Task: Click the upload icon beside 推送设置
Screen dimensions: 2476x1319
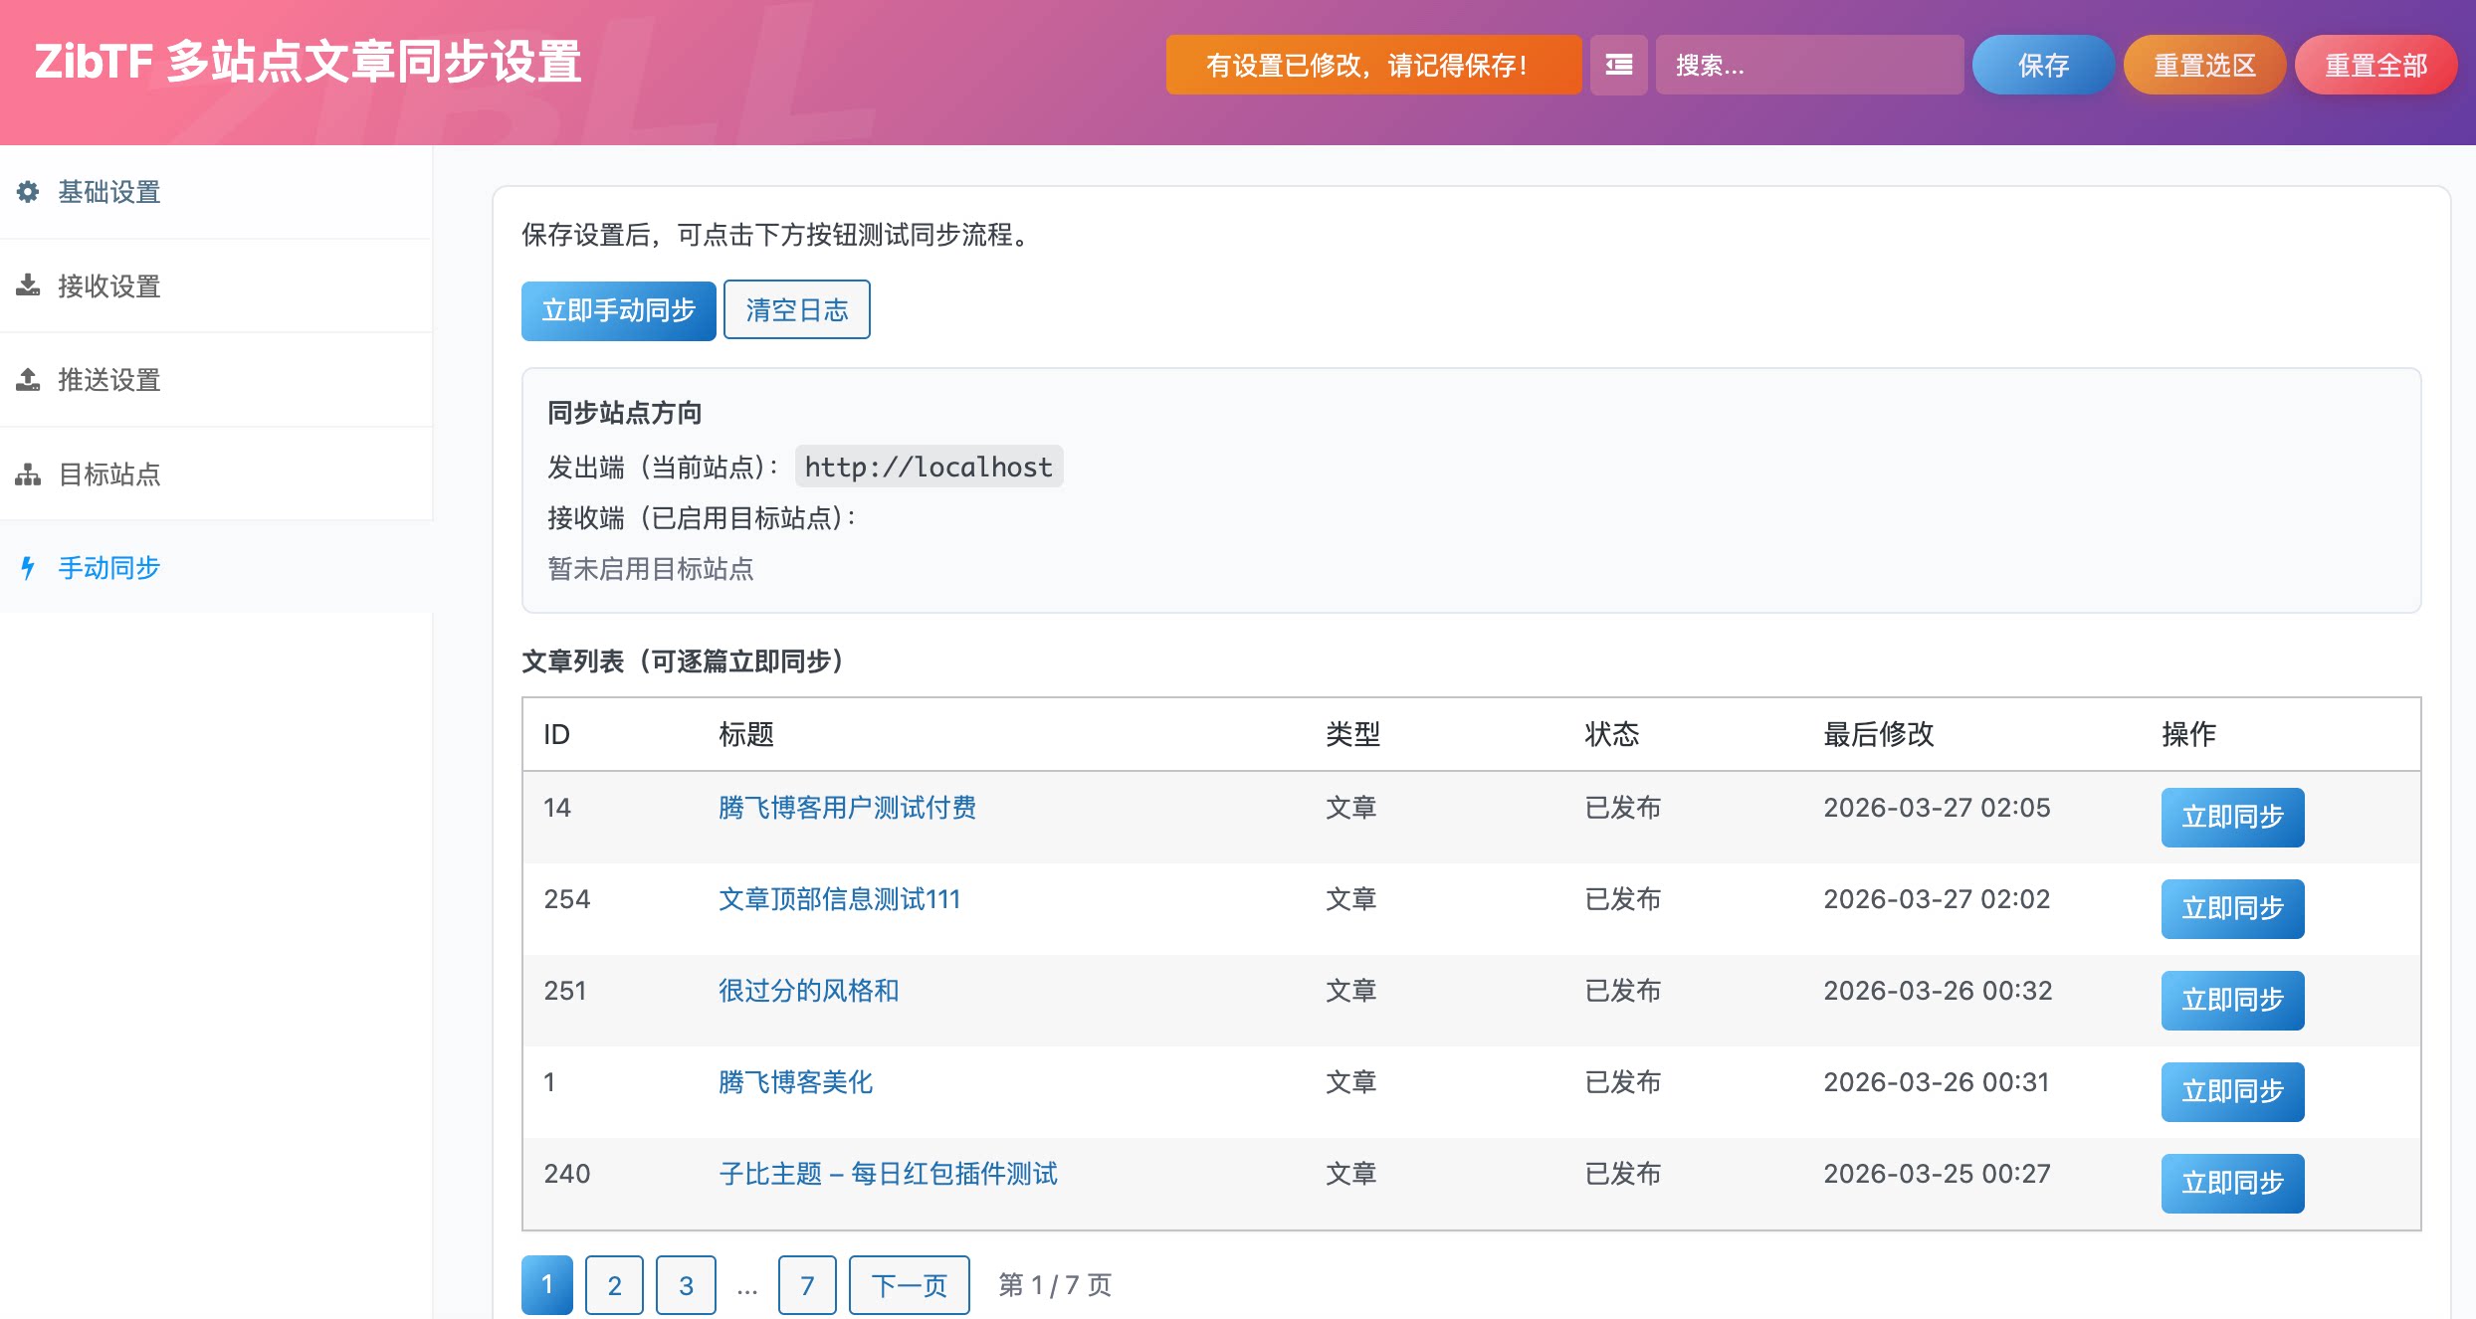Action: point(27,379)
